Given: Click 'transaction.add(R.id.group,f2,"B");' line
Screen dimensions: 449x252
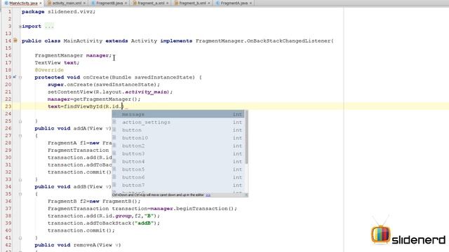Looking at the screenshot, I should pyautogui.click(x=104, y=216).
